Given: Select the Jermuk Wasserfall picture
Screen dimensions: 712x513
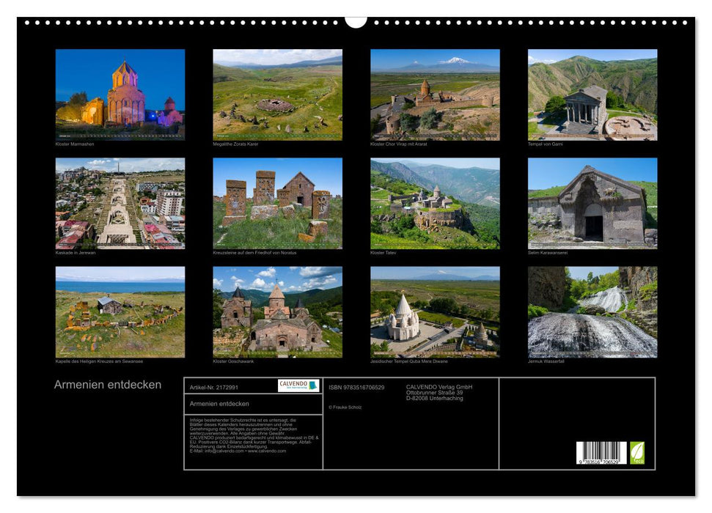Looking at the screenshot, I should coord(594,313).
